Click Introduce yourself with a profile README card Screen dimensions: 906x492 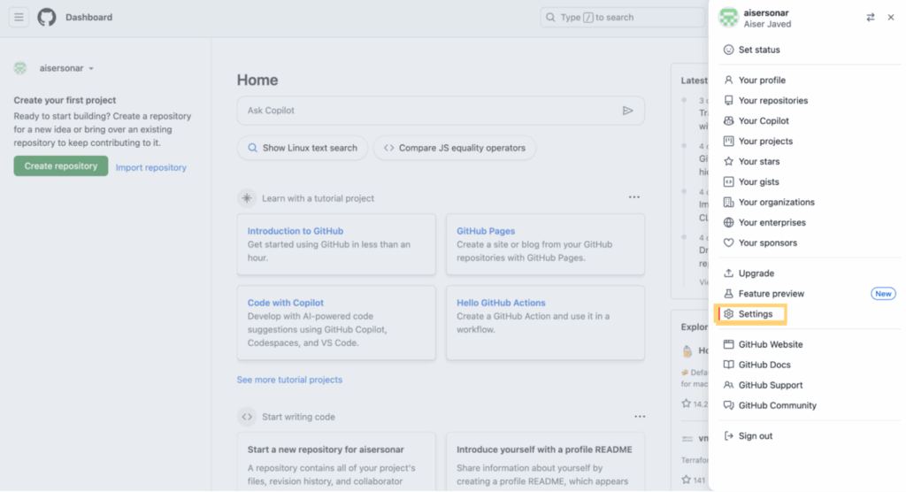click(x=545, y=463)
